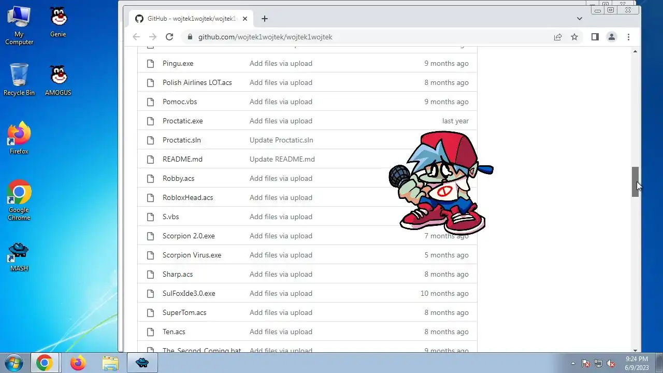Click the 10 months ago timestamp
This screenshot has width=663, height=373.
[x=444, y=293]
